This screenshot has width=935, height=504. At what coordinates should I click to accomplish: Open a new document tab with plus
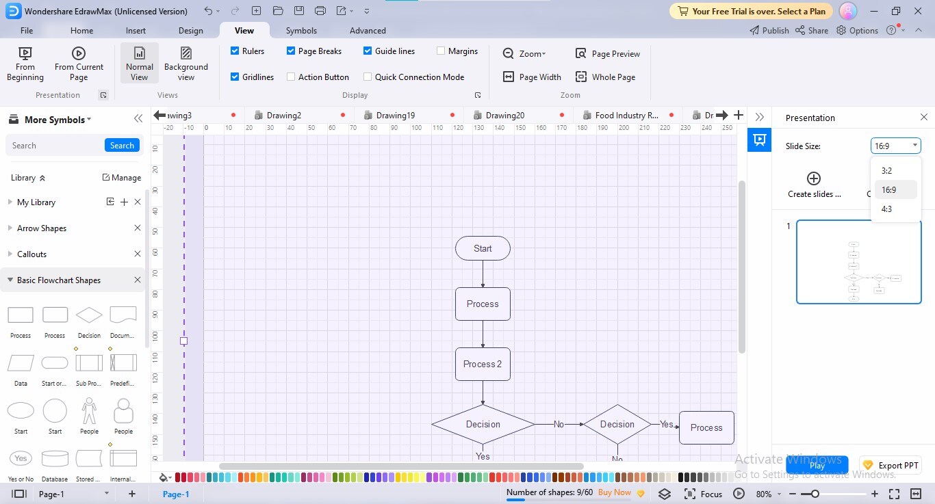pyautogui.click(x=739, y=115)
